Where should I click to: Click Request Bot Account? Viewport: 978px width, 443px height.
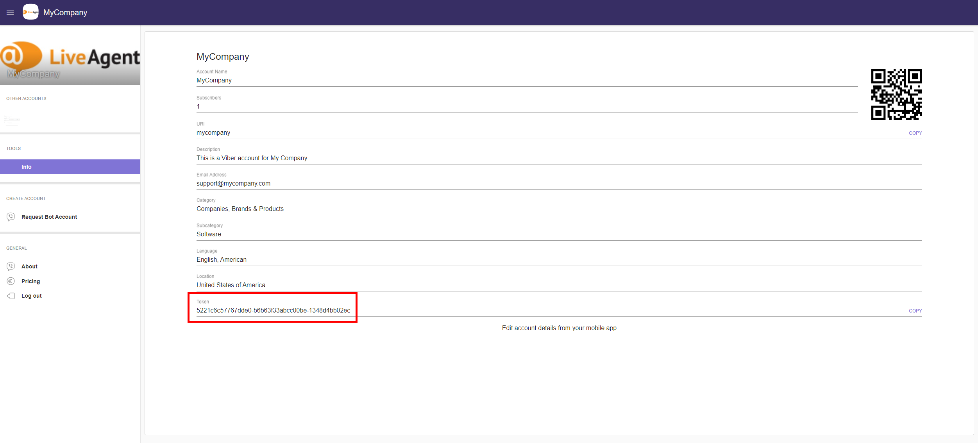coord(49,217)
